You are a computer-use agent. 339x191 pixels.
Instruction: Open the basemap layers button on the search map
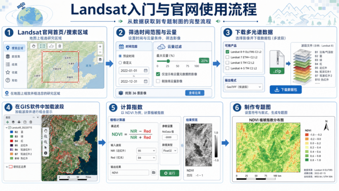[100, 60]
